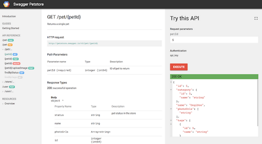The height and width of the screenshot is (144, 262).
Task: Click the "Returns a single pet" subtitle
Action: click(58, 24)
